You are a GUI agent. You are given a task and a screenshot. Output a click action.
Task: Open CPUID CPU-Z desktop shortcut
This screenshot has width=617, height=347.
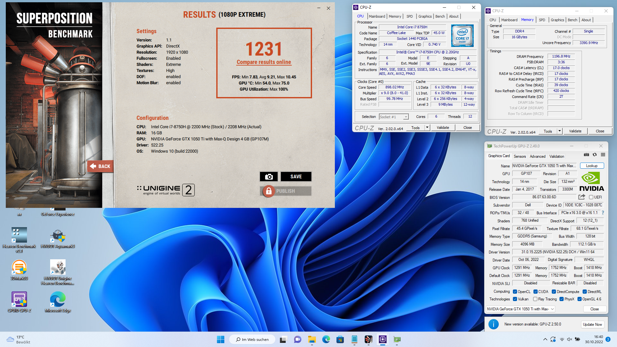coord(19,302)
